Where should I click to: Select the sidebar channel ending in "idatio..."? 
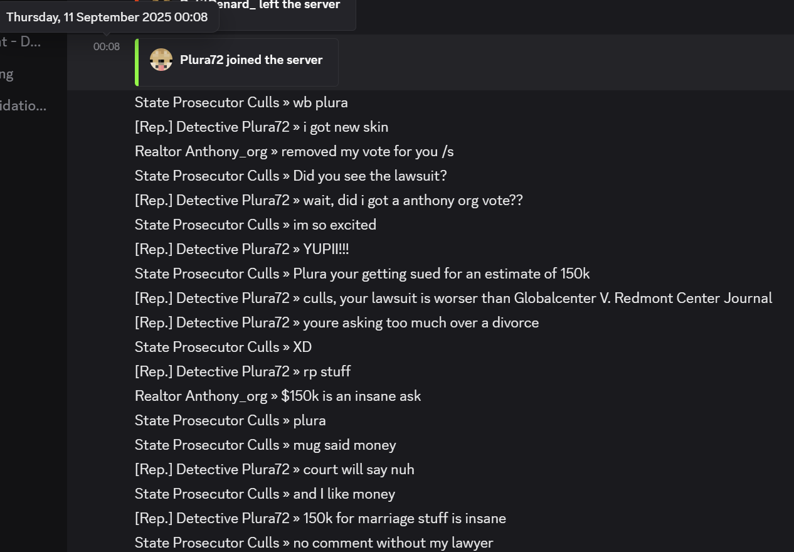click(23, 105)
